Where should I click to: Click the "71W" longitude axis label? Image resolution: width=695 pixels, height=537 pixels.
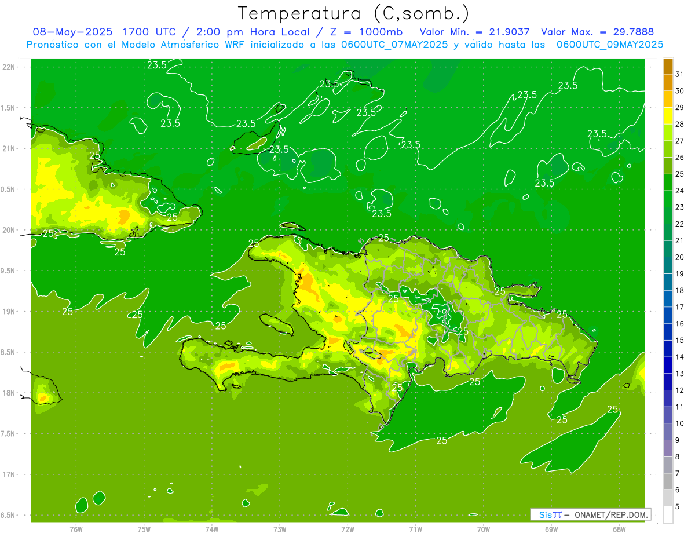click(x=415, y=529)
